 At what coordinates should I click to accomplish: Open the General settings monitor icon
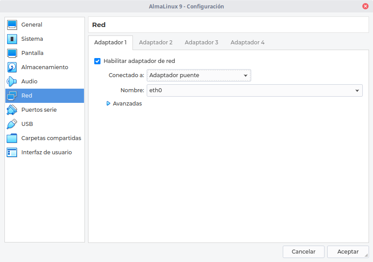[12, 25]
